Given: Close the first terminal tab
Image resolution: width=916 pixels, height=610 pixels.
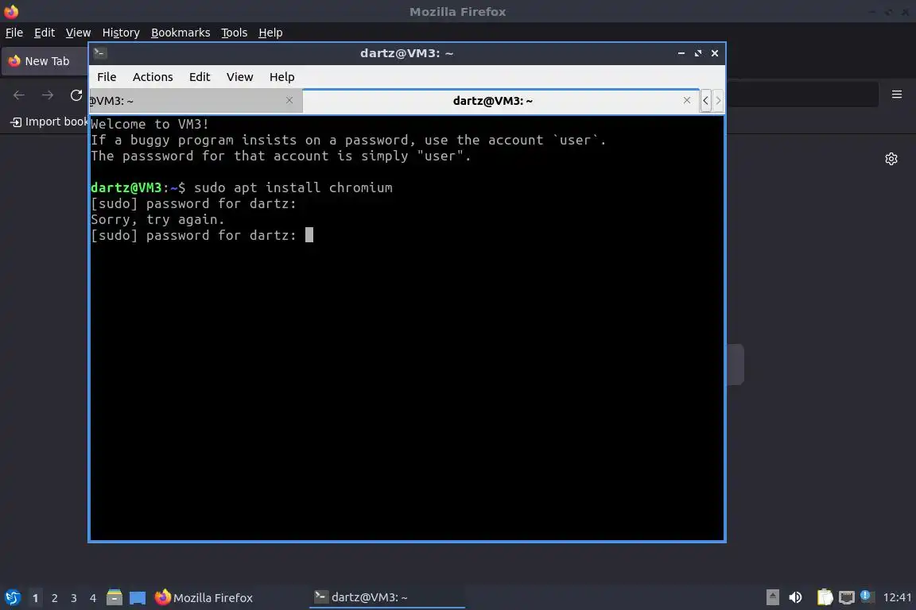Looking at the screenshot, I should click(289, 100).
